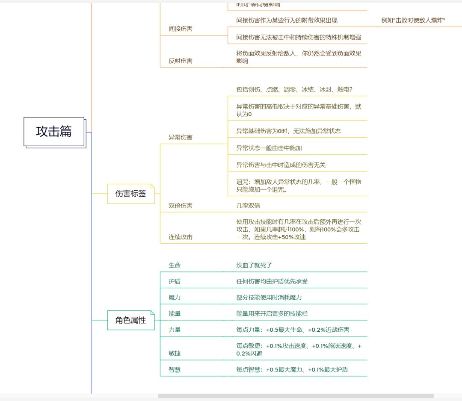Select the 间接伤害 subtopic
Screen dimensions: 462x401
tap(181, 29)
